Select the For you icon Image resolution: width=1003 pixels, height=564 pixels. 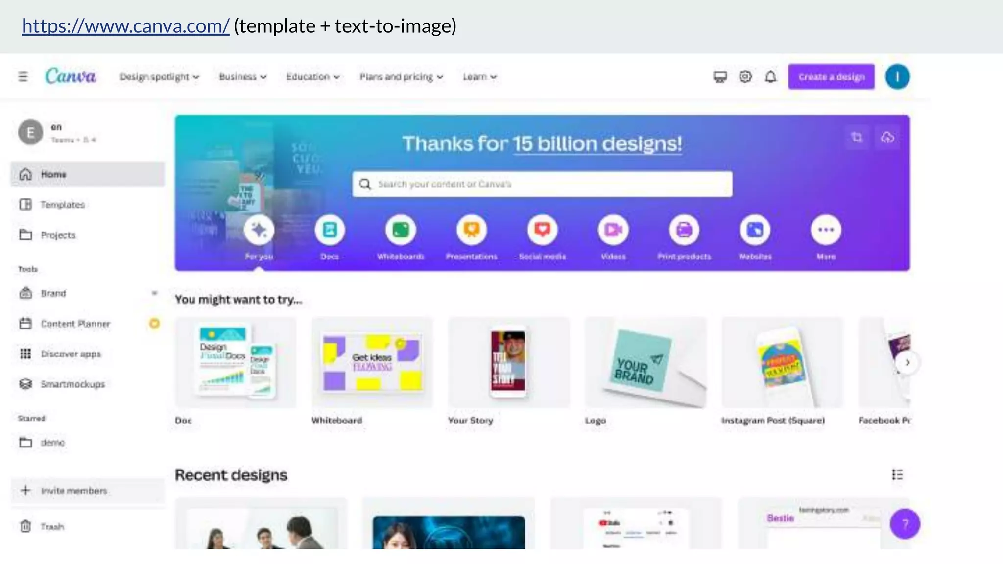click(x=259, y=230)
